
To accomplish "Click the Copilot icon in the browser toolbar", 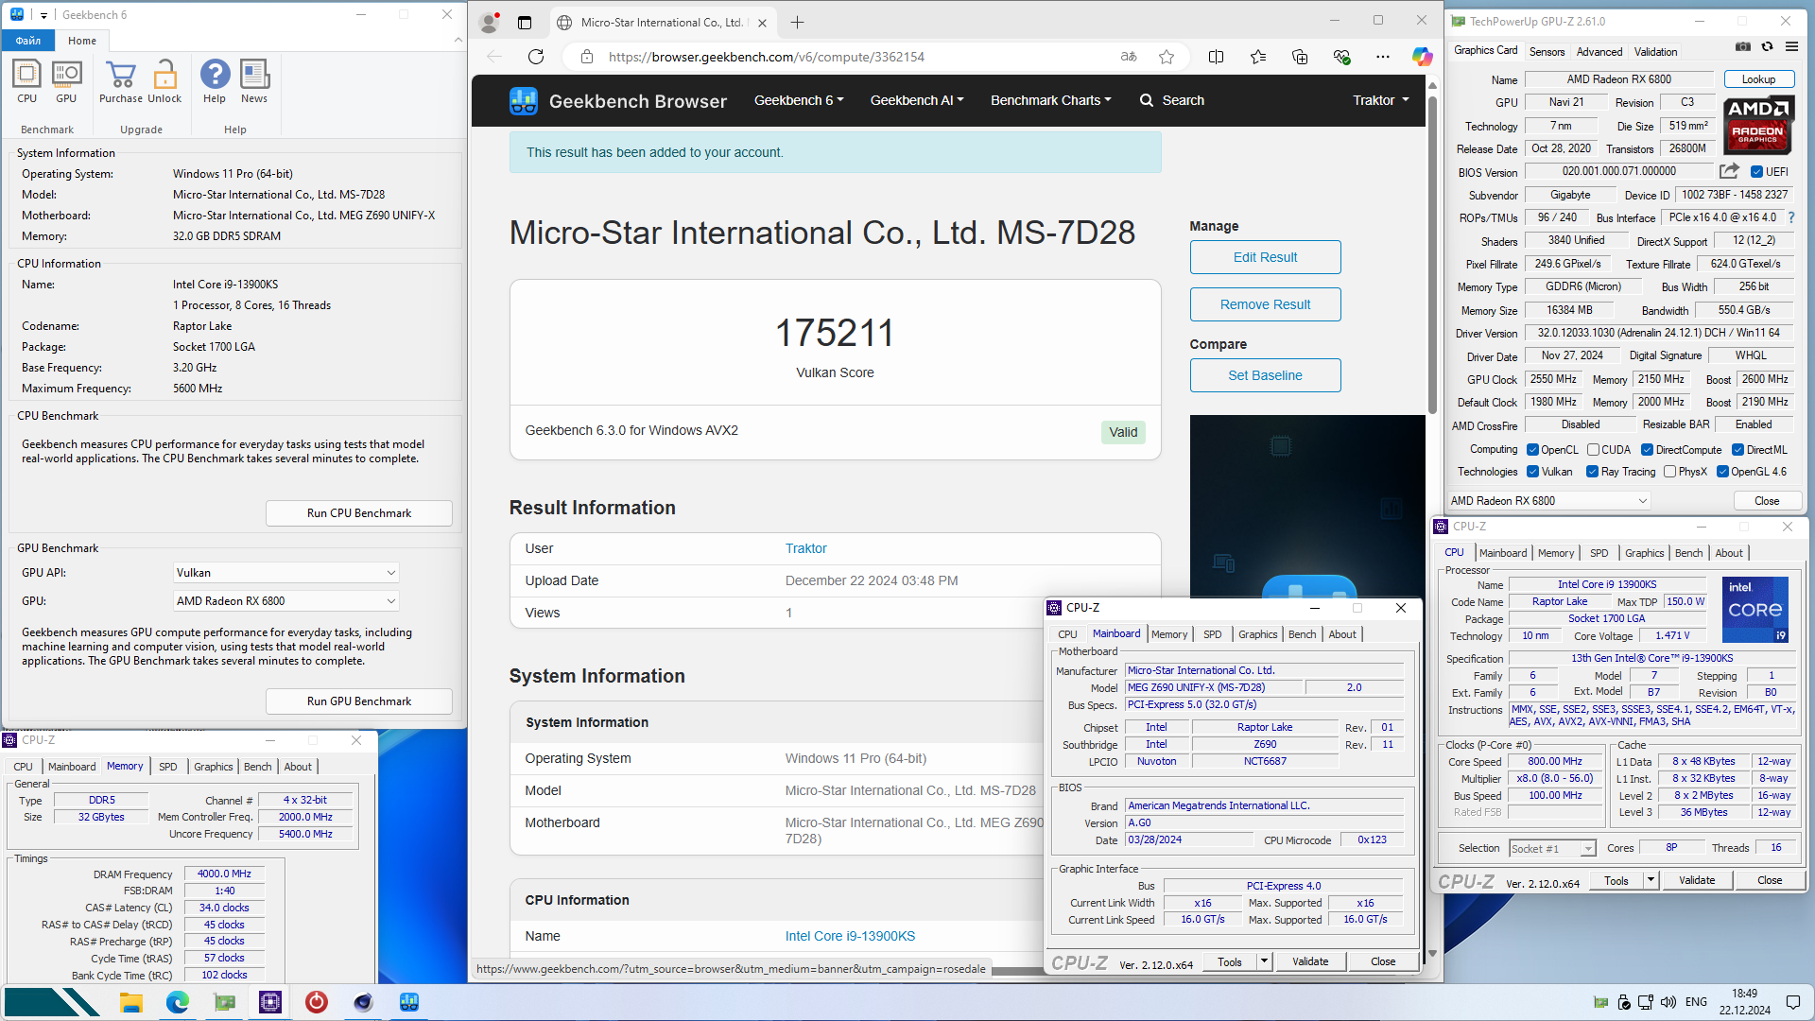I will point(1422,57).
